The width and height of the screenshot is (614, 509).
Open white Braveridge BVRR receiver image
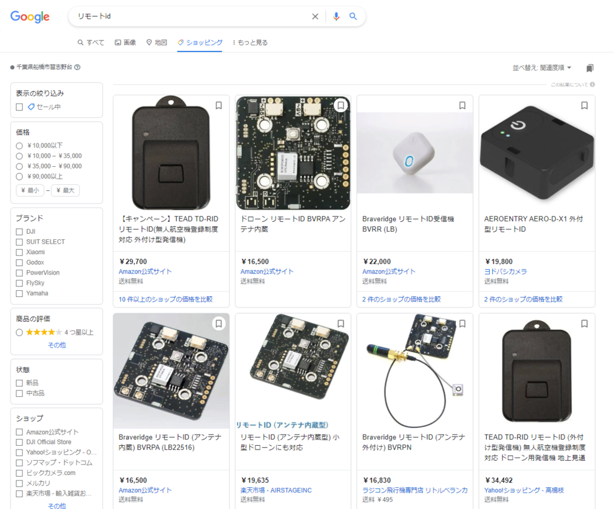tap(415, 153)
